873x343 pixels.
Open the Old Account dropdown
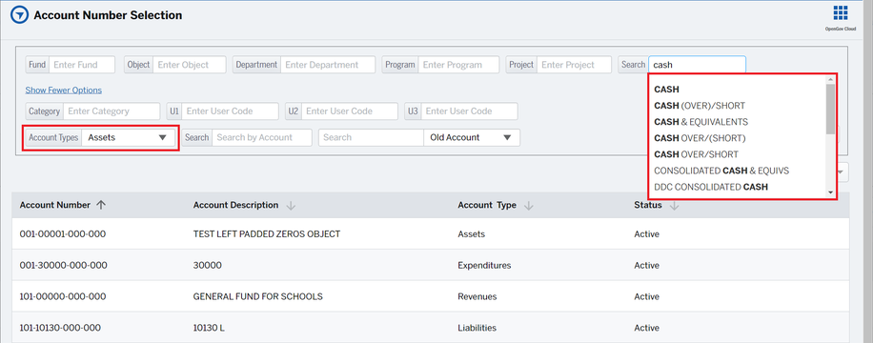(472, 137)
